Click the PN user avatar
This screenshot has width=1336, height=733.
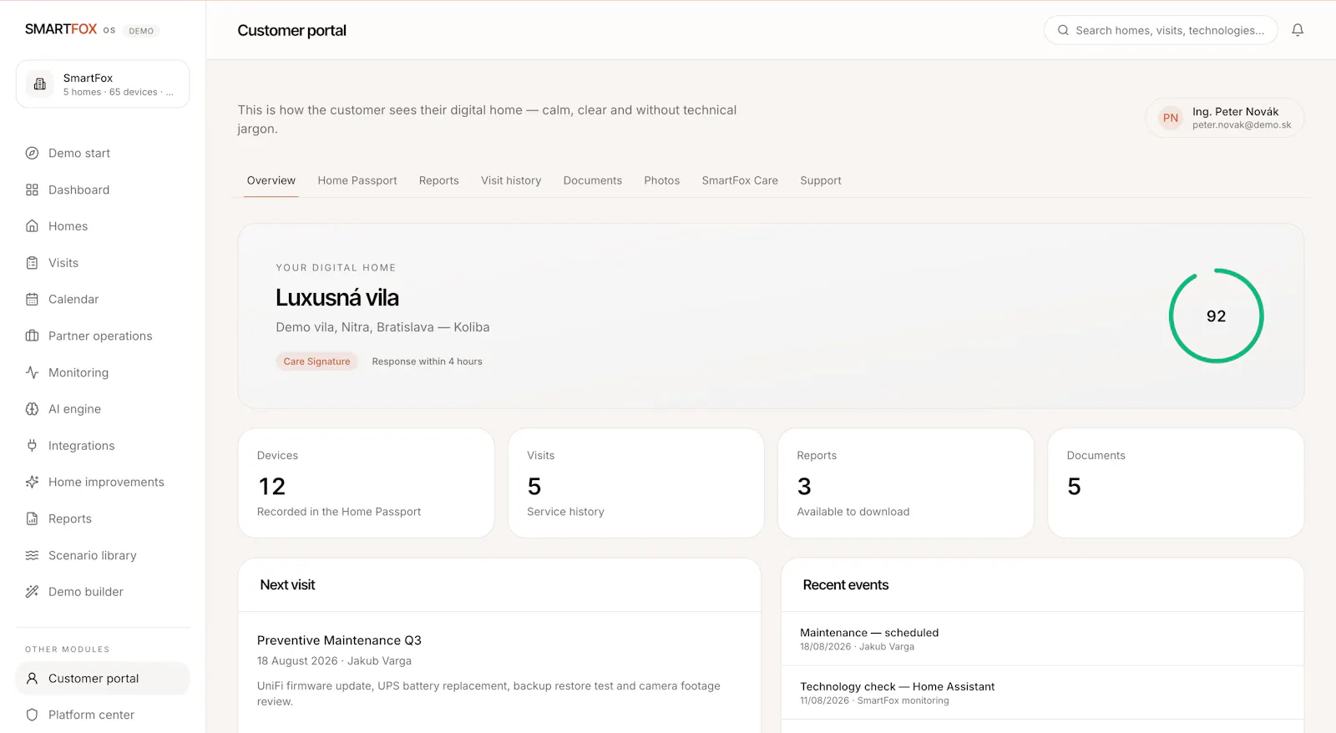pos(1171,118)
